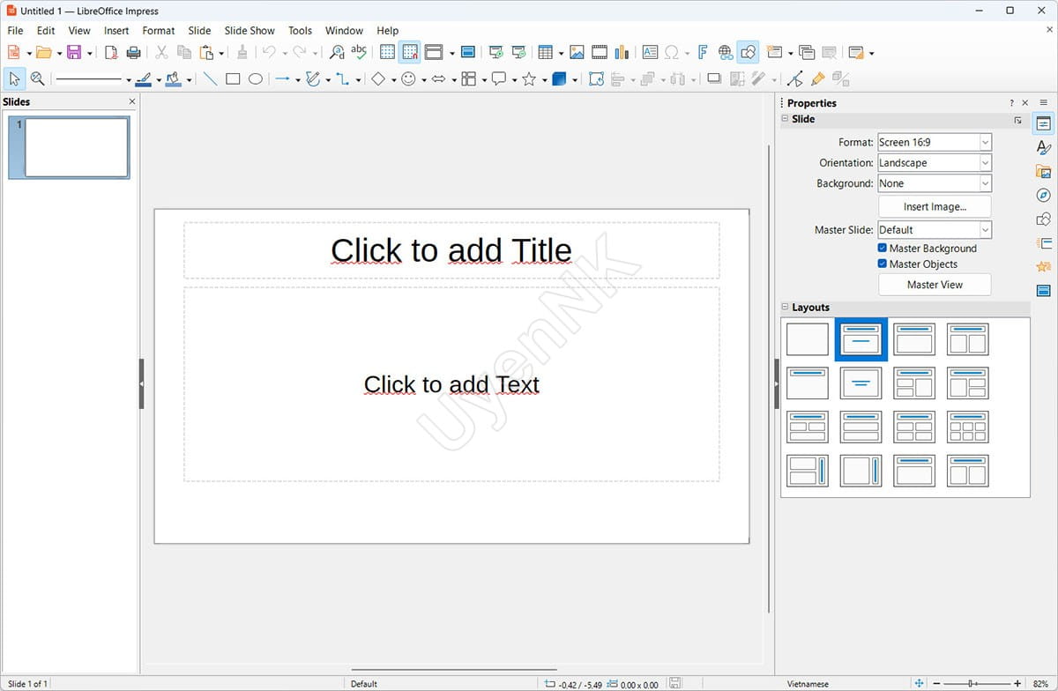Toggle the Master Objects checkbox
The width and height of the screenshot is (1058, 691).
coord(883,264)
